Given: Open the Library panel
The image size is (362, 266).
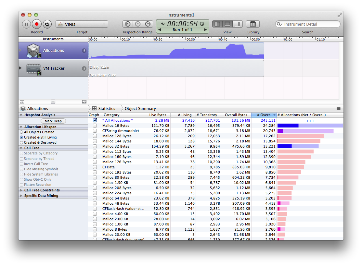Looking at the screenshot, I should pyautogui.click(x=253, y=24).
